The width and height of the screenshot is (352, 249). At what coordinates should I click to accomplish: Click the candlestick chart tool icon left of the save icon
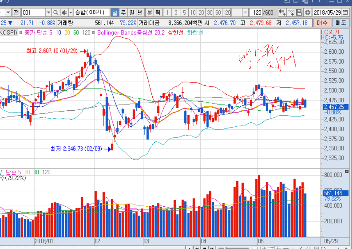click(282, 12)
